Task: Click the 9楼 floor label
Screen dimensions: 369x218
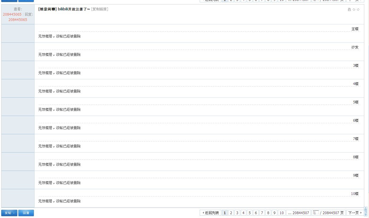Action: click(356, 175)
